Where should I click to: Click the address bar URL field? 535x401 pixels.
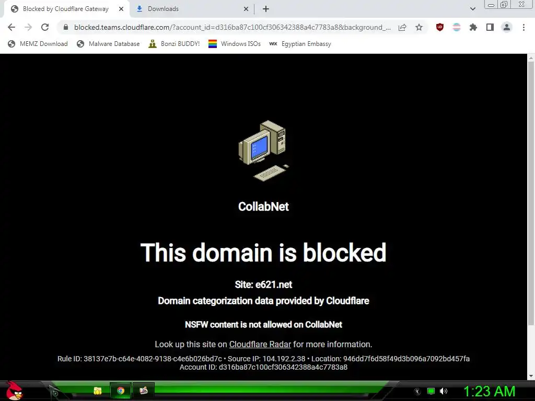[232, 27]
